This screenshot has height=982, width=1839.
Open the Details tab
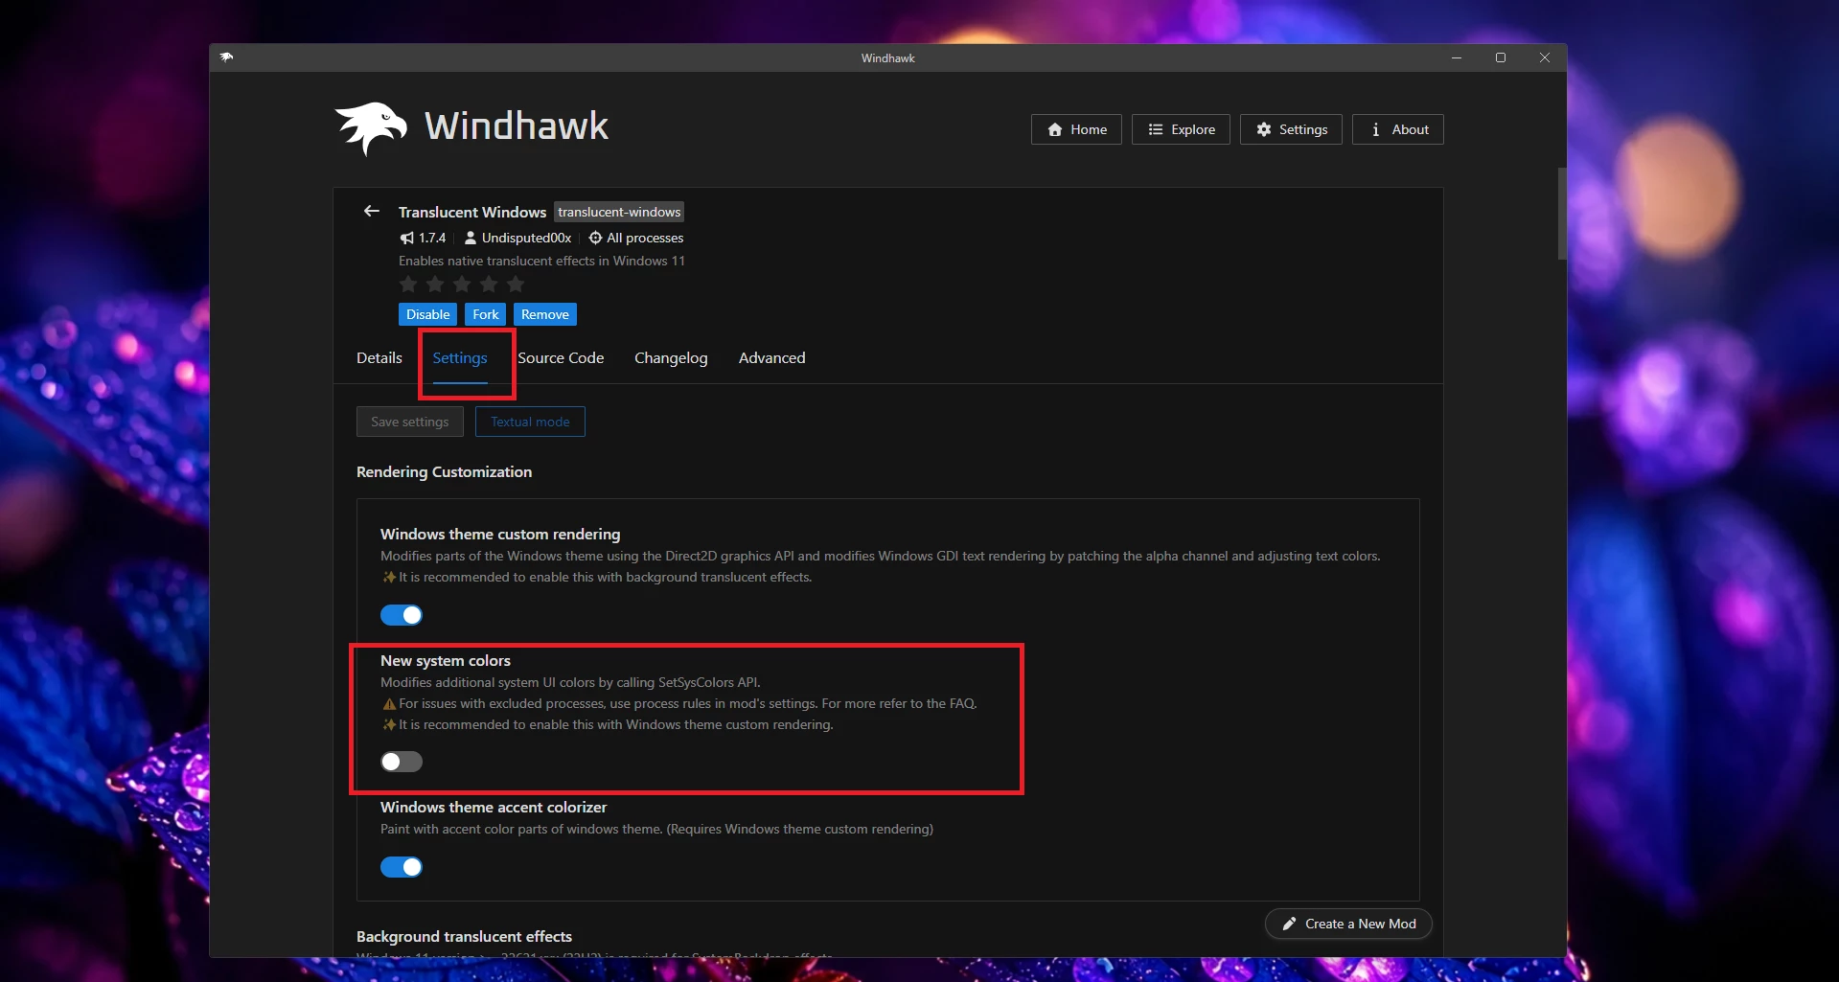(379, 357)
